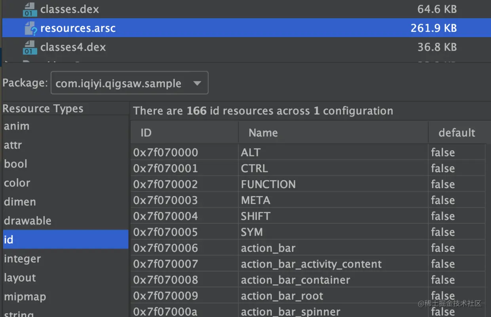Open the dimen resource type
Viewport: 491px width, 317px height.
tap(20, 202)
